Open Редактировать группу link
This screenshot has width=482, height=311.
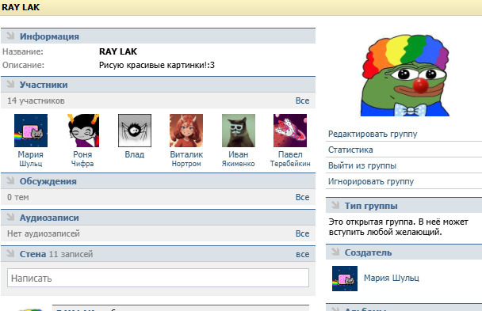click(x=373, y=134)
